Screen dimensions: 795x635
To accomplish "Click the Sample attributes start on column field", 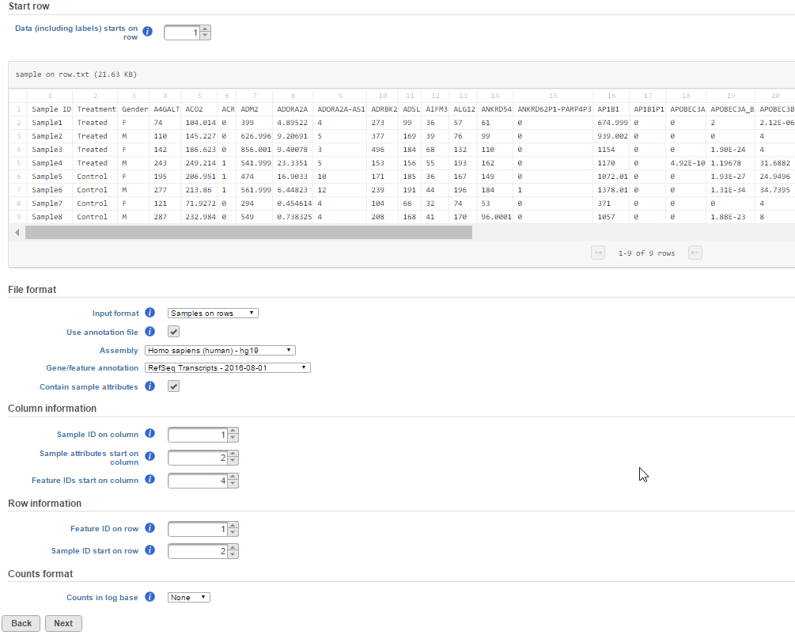I will coord(198,458).
